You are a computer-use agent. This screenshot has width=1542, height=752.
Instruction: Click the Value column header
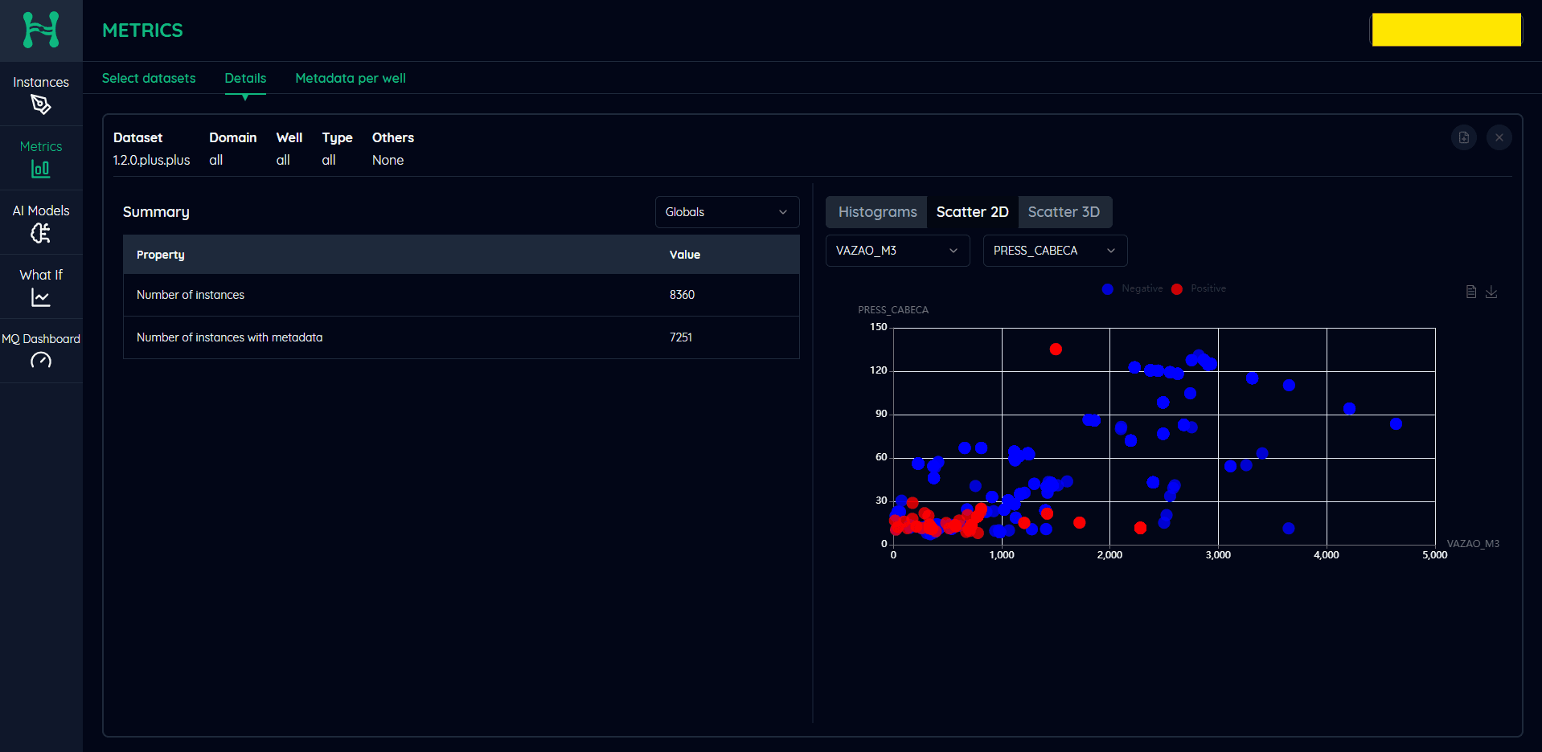685,255
